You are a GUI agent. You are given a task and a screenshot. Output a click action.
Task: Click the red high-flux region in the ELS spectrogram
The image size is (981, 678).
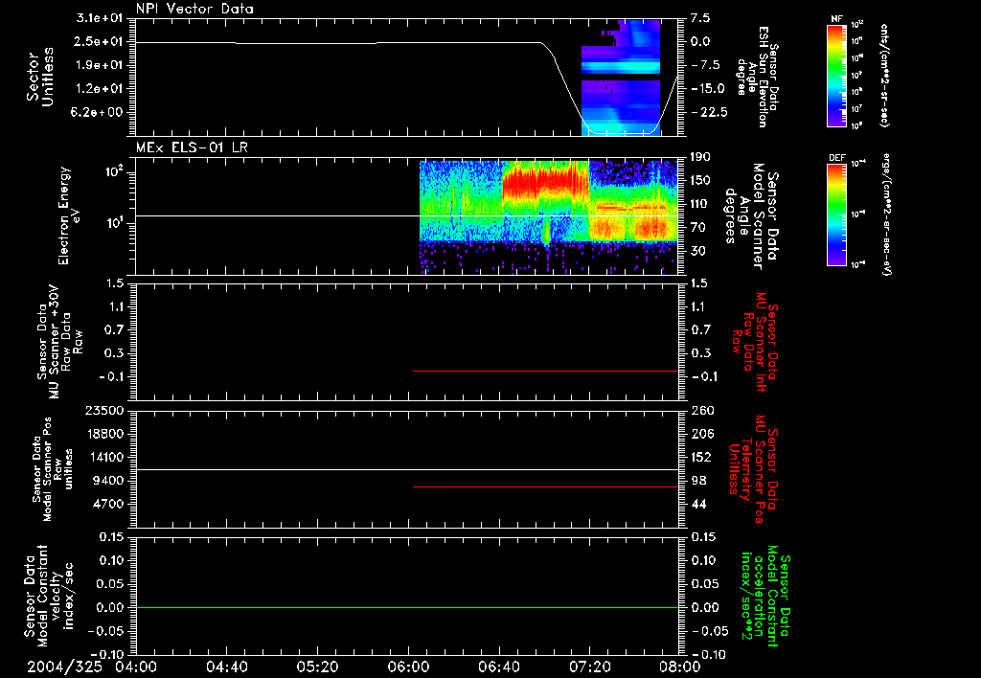tap(544, 181)
